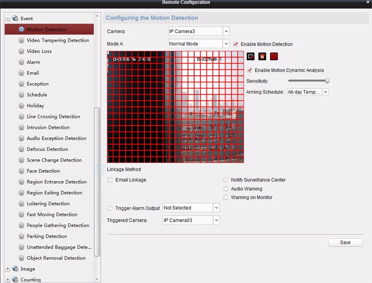
Task: Click the Image globe icon
Action: coord(15,269)
